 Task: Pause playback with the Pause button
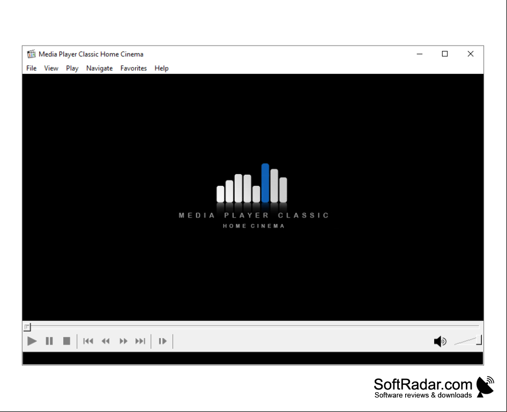(x=49, y=341)
